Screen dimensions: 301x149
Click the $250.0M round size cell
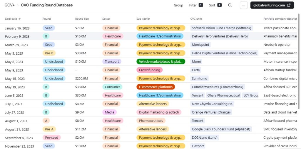tap(82, 79)
